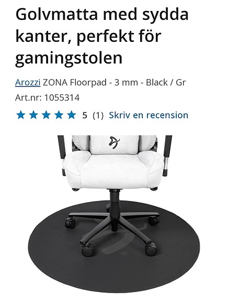Click the small round emblem on the mat

(x=124, y=254)
